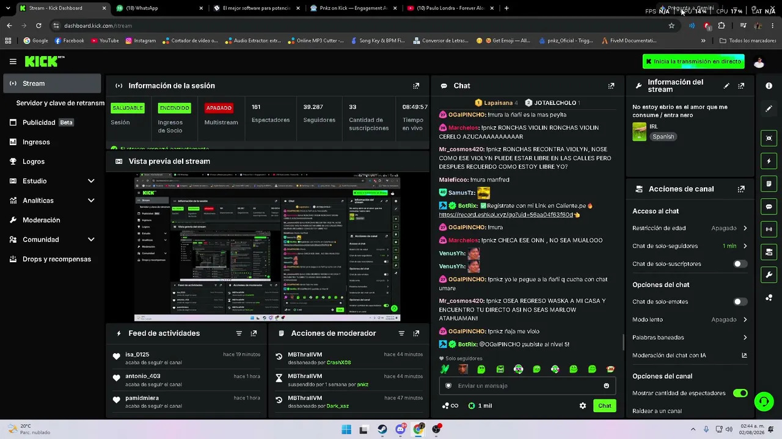This screenshot has height=439, width=782.
Task: Expand the Estudio sidebar section
Action: pyautogui.click(x=52, y=181)
